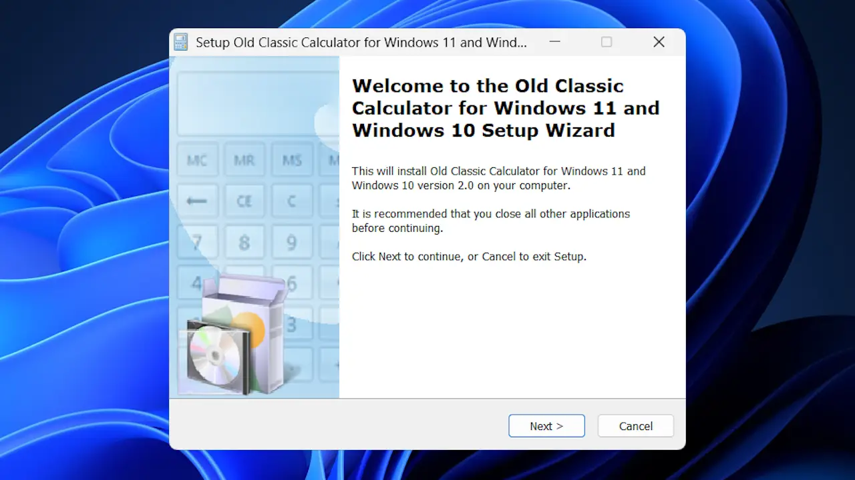The height and width of the screenshot is (480, 855).
Task: Click the Next > button
Action: [546, 426]
